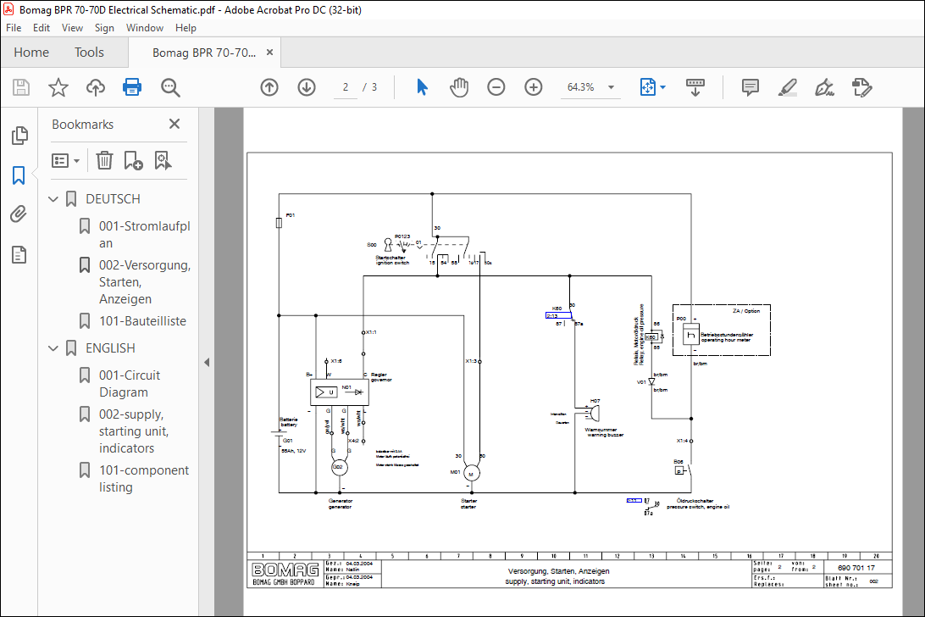
Task: Switch to the Tools tab
Action: (x=89, y=53)
